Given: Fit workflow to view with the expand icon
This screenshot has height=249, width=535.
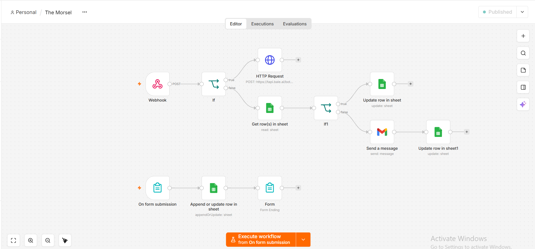Looking at the screenshot, I should [13, 240].
